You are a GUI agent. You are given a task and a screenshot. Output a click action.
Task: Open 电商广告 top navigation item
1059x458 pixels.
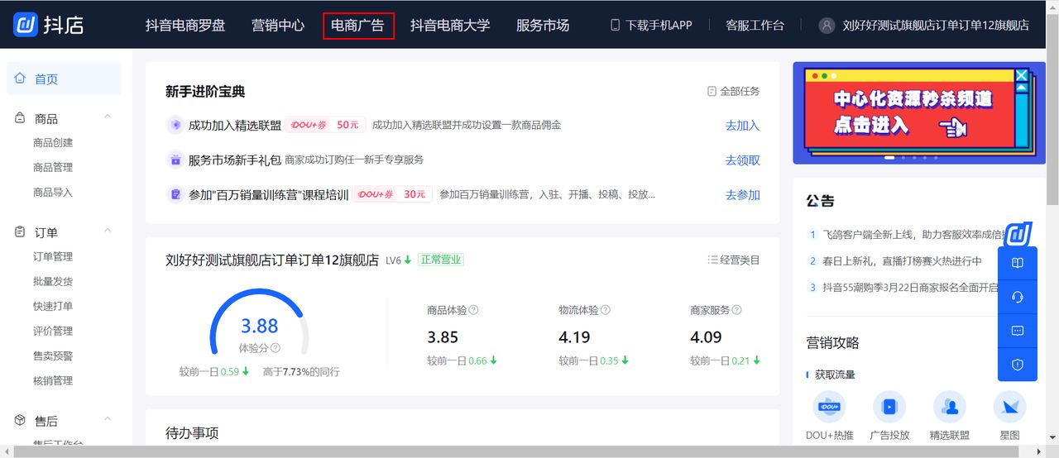357,26
